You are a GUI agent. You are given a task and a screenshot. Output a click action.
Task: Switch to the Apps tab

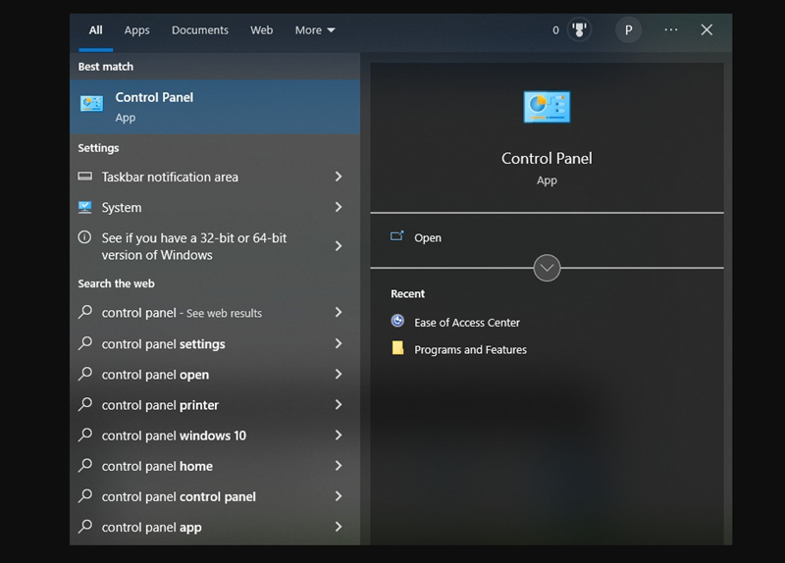click(137, 30)
